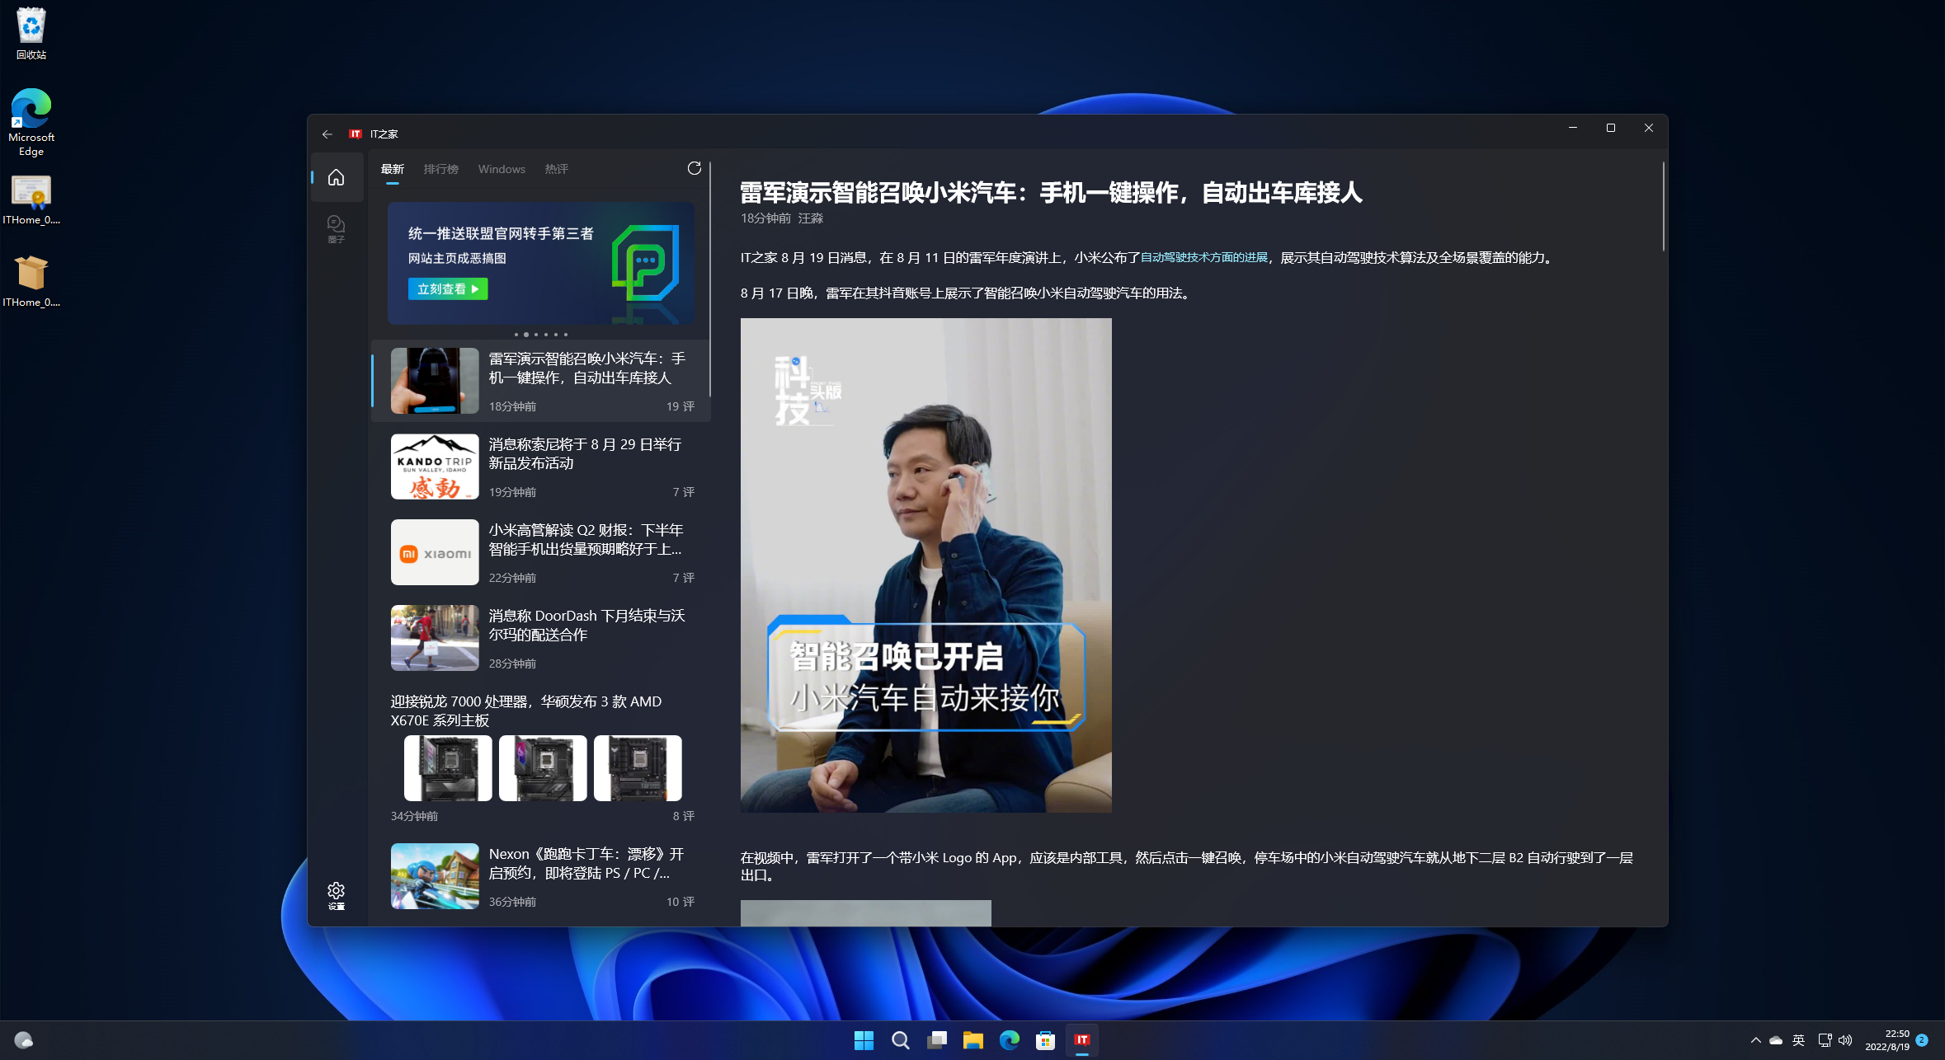
Task: Click the banner carousel page dots
Action: click(541, 335)
